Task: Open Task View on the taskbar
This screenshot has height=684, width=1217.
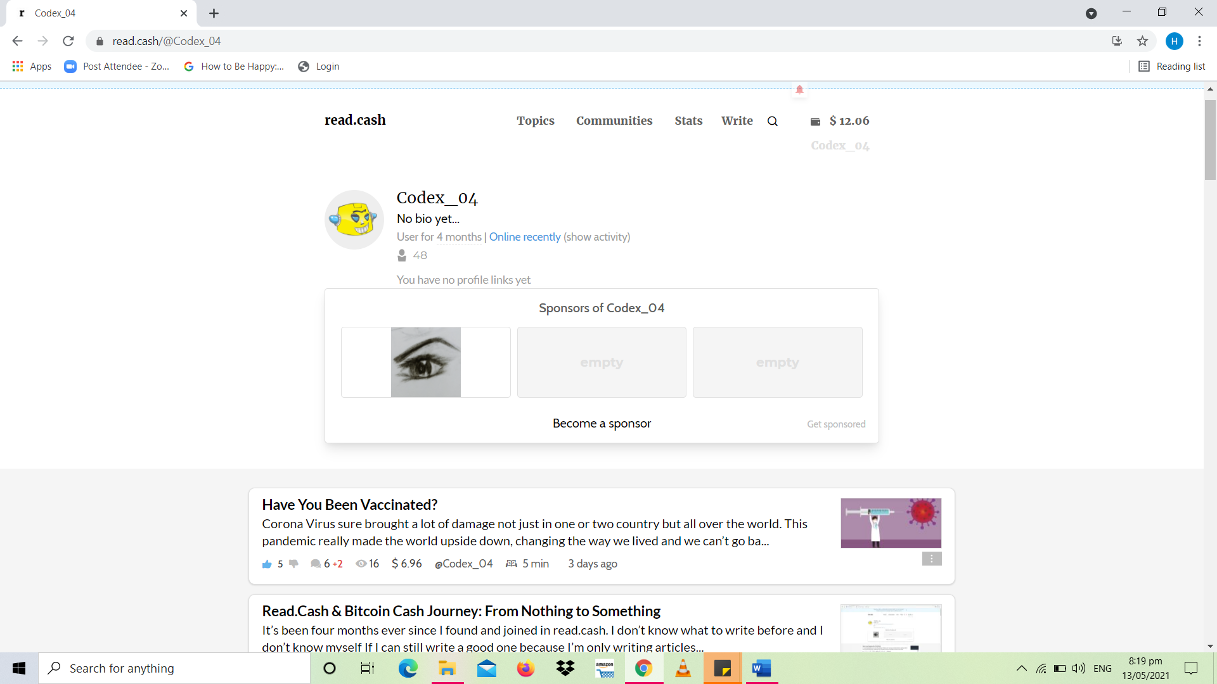Action: pyautogui.click(x=368, y=668)
